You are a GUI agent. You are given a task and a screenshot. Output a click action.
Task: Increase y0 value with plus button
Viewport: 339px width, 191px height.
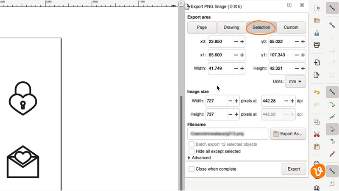[x=303, y=42]
